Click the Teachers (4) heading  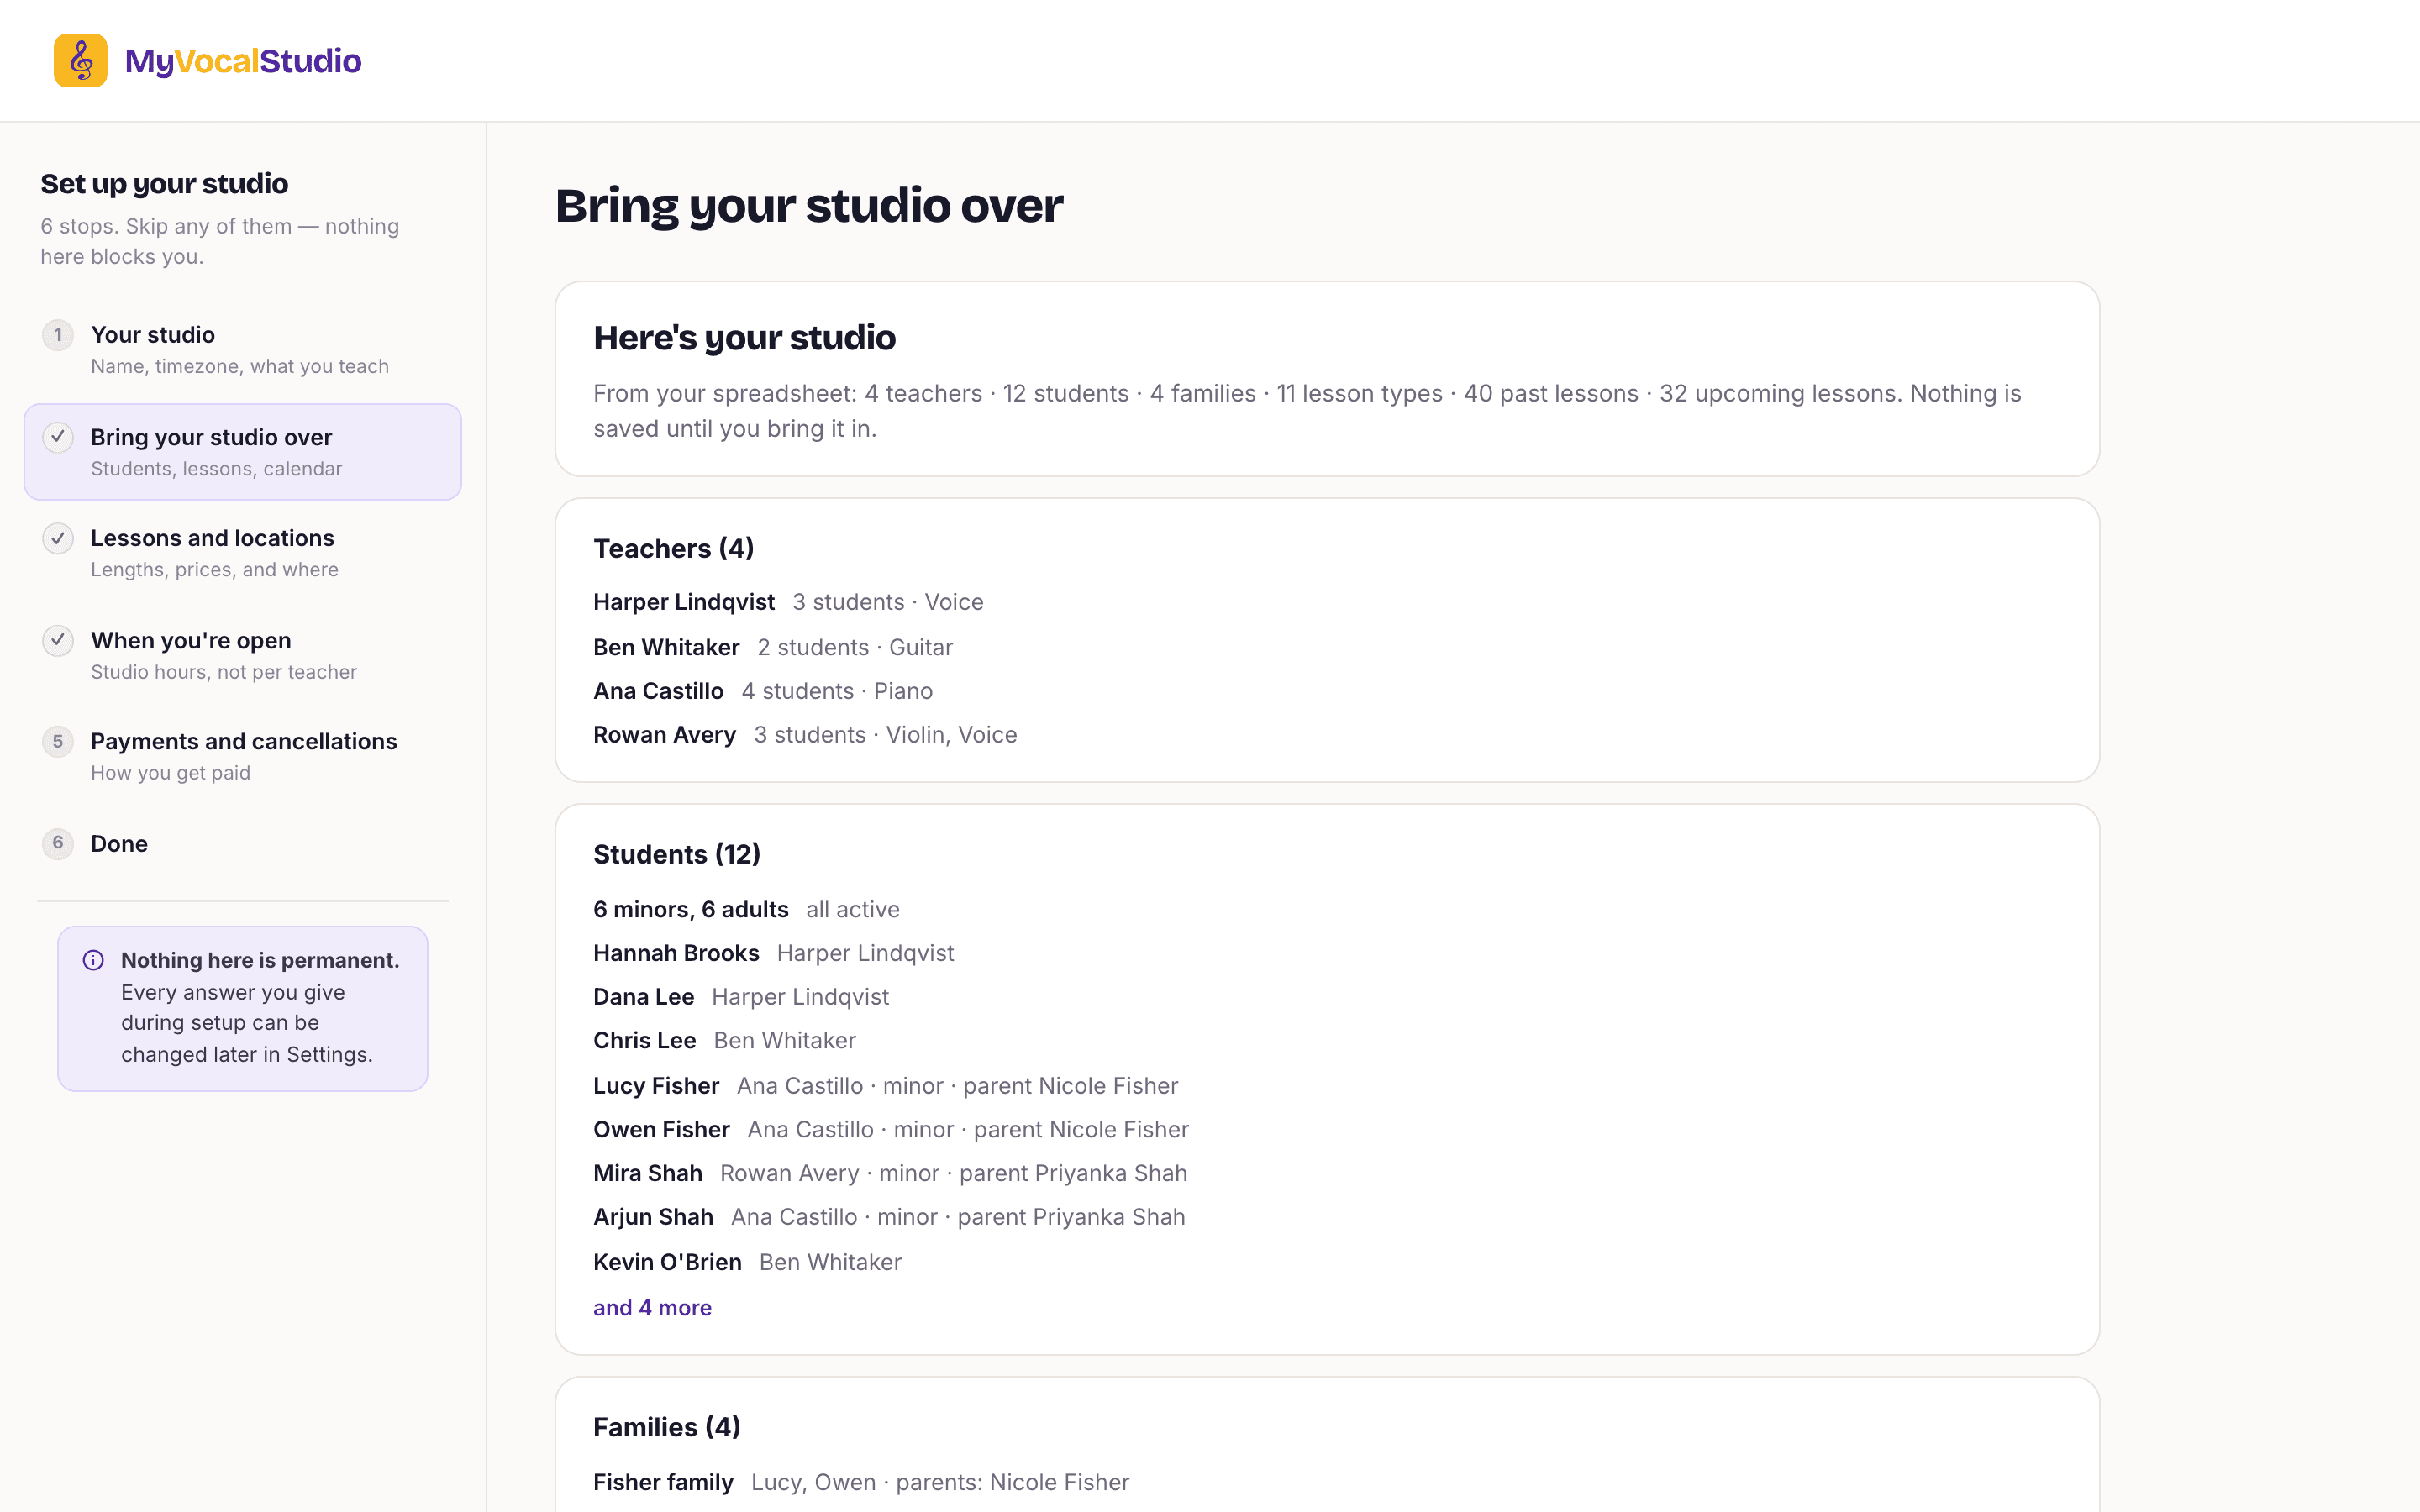[673, 549]
